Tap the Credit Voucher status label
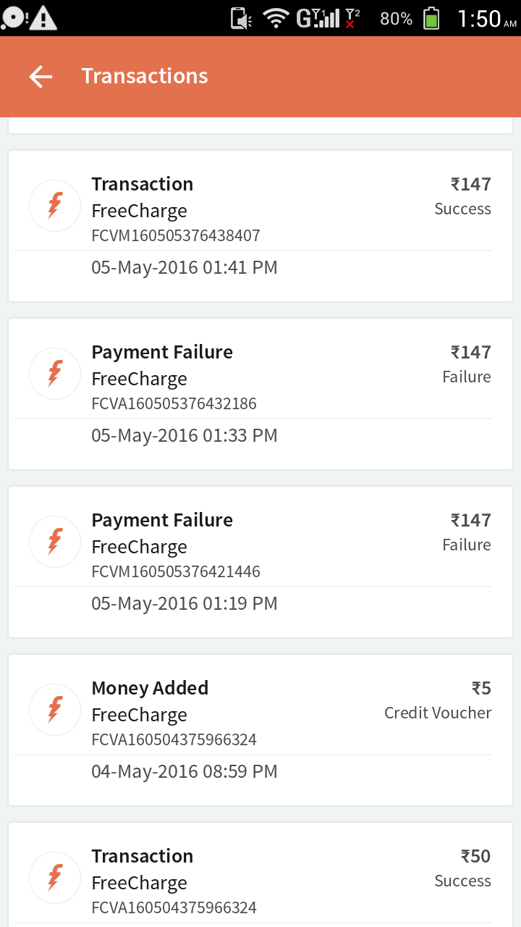 tap(438, 713)
